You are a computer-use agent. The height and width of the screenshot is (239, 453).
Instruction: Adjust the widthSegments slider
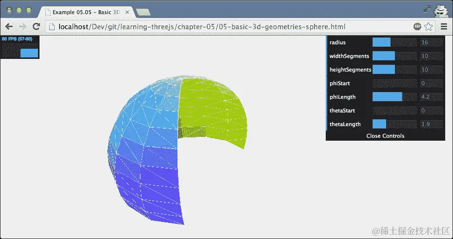click(394, 56)
